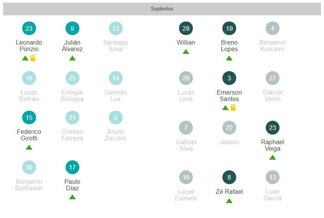Click Lucas Lima's grey number 20 badge
Image resolution: width=324 pixels, height=218 pixels.
click(x=186, y=78)
